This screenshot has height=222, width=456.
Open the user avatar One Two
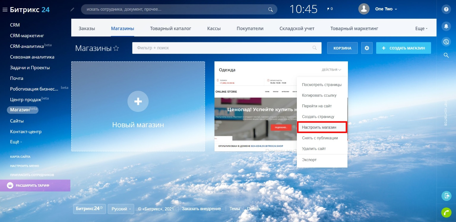coord(364,9)
